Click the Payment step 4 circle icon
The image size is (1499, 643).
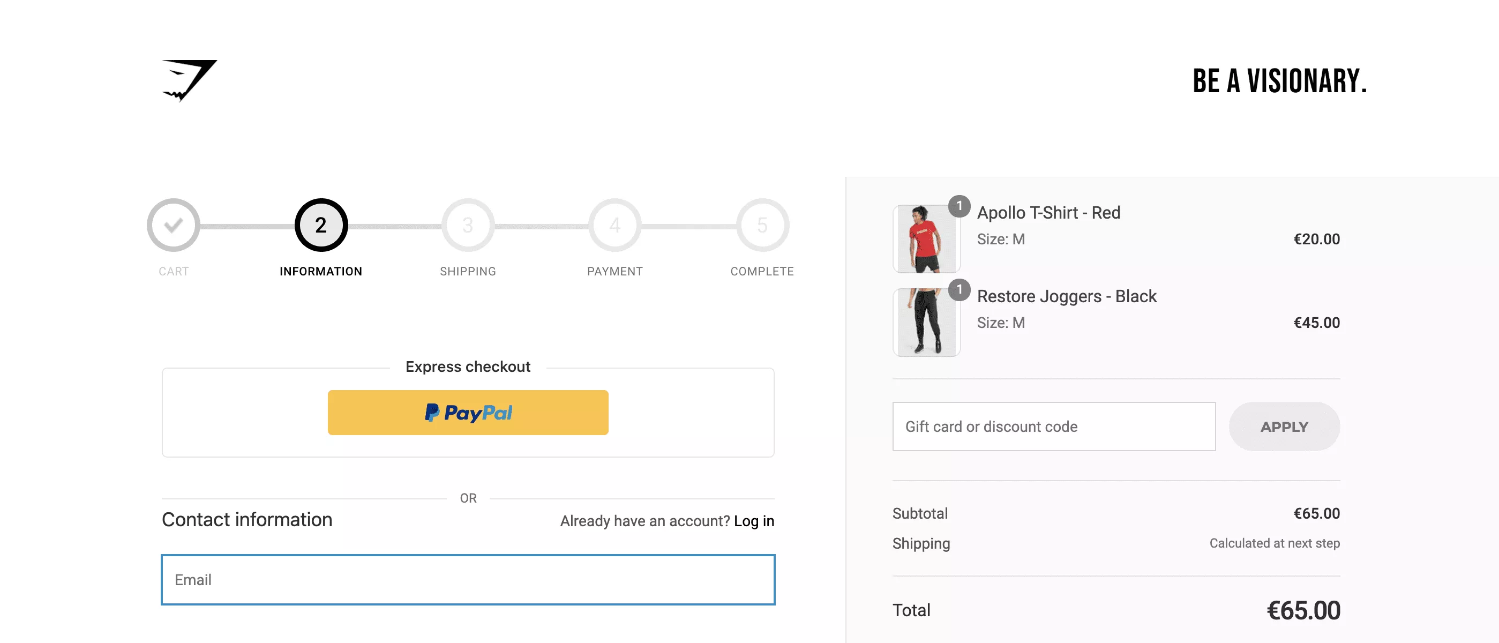[x=614, y=225]
